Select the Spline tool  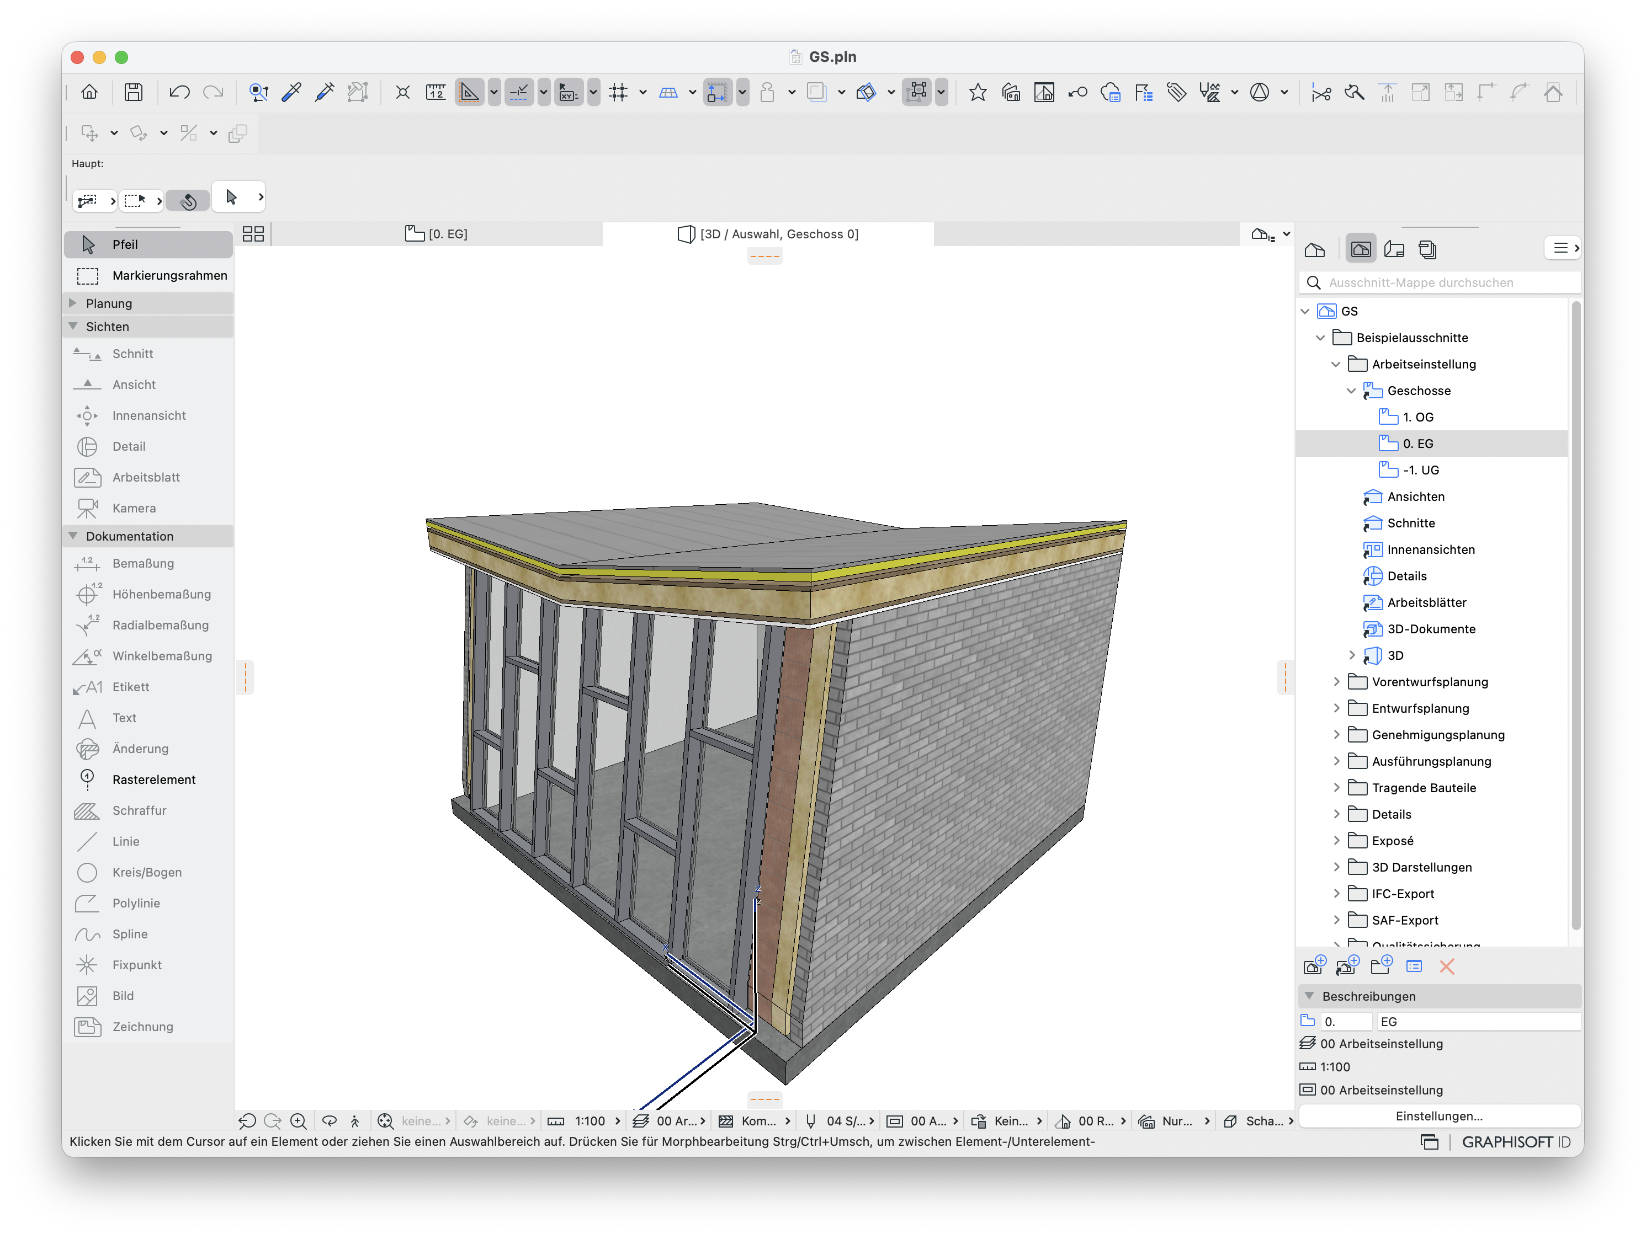tap(148, 934)
